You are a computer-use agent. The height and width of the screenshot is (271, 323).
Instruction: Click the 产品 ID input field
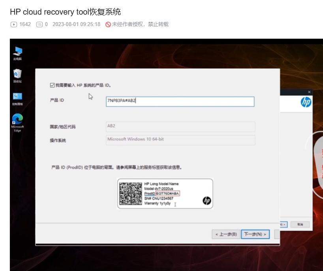coord(180,102)
